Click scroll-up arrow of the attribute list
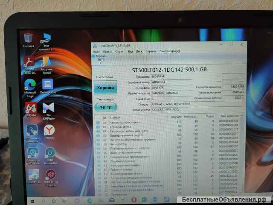Screen dimensions: 273x205 tap(242, 115)
